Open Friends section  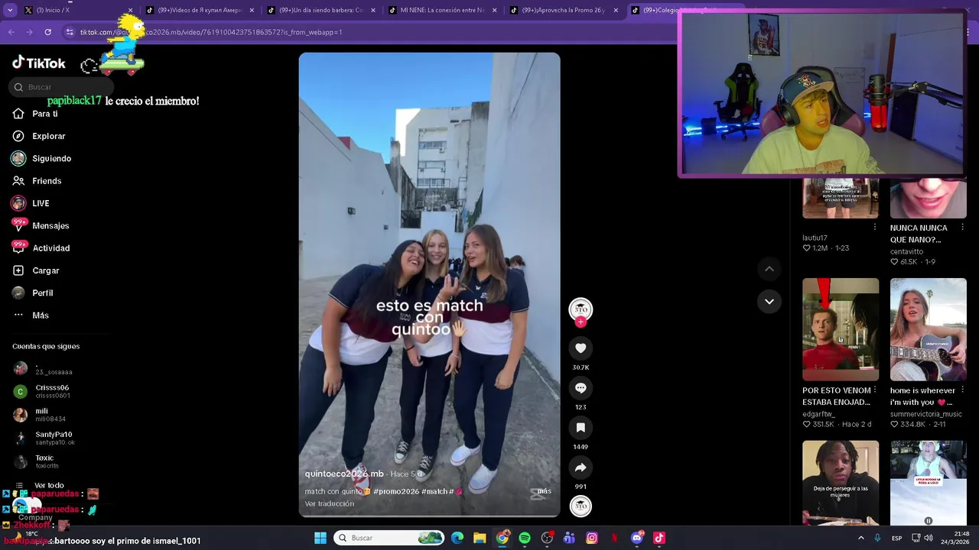[47, 181]
